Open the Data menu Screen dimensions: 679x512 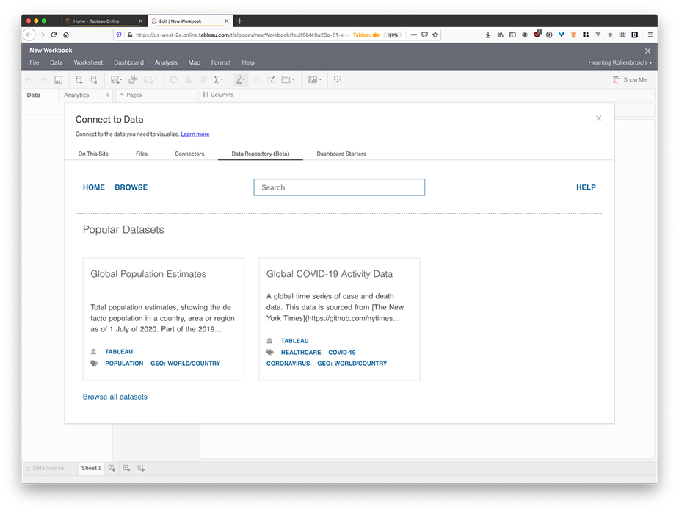click(57, 63)
